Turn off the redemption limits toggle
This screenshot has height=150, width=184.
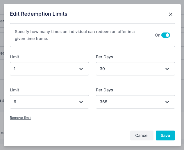166,35
